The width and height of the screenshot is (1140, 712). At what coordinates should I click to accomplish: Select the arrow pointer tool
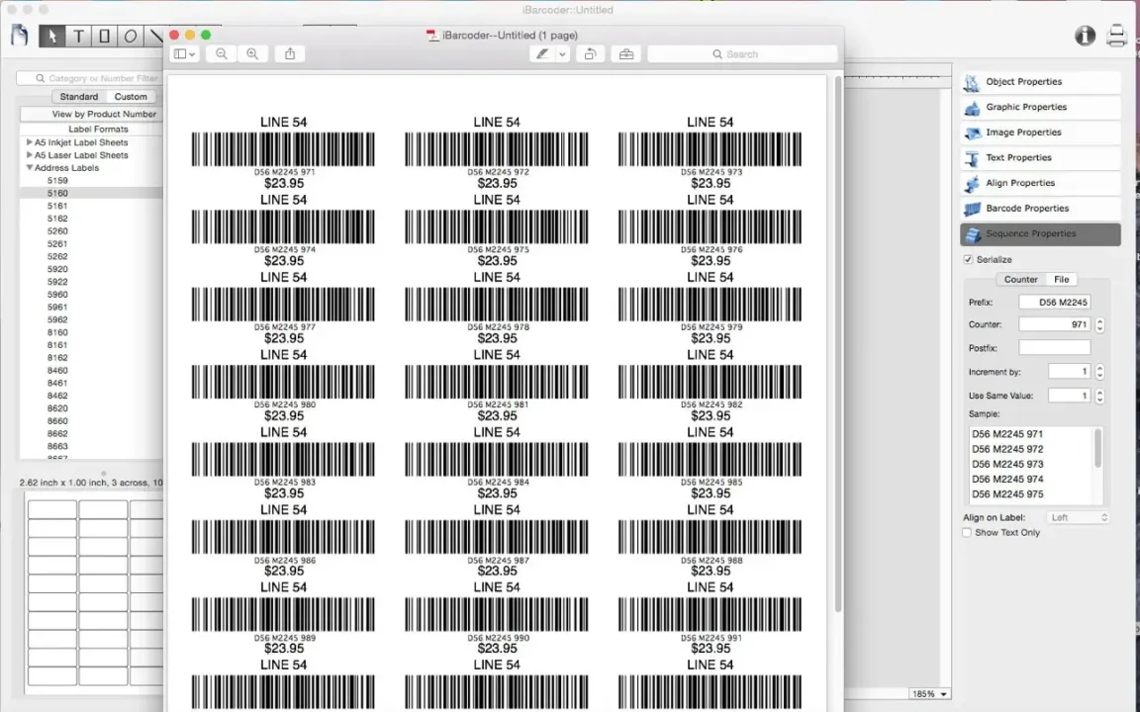pyautogui.click(x=51, y=36)
